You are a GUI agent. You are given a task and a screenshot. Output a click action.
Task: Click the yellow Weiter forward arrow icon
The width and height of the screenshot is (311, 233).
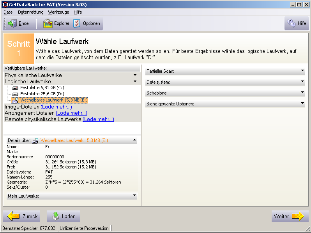point(298,216)
